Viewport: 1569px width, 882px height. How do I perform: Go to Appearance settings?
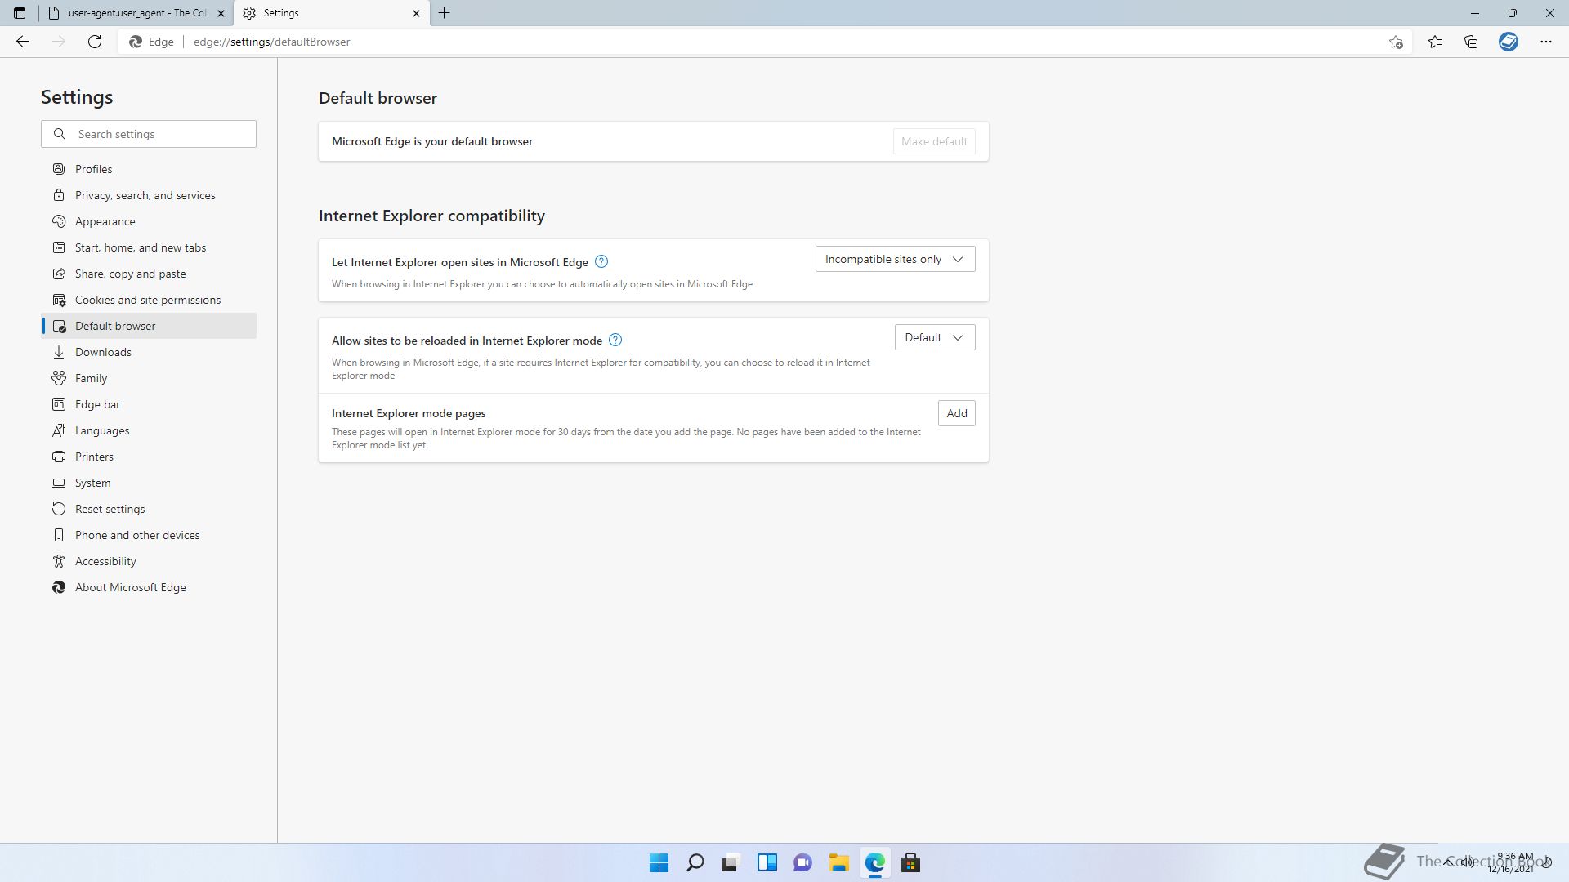tap(149, 221)
